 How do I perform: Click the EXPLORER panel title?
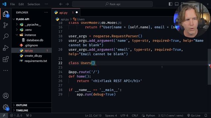click(x=22, y=12)
